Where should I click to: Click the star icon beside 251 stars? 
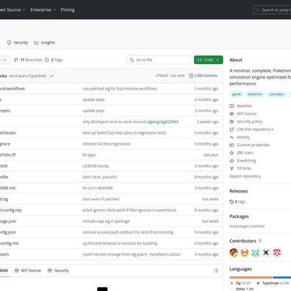[x=231, y=153]
